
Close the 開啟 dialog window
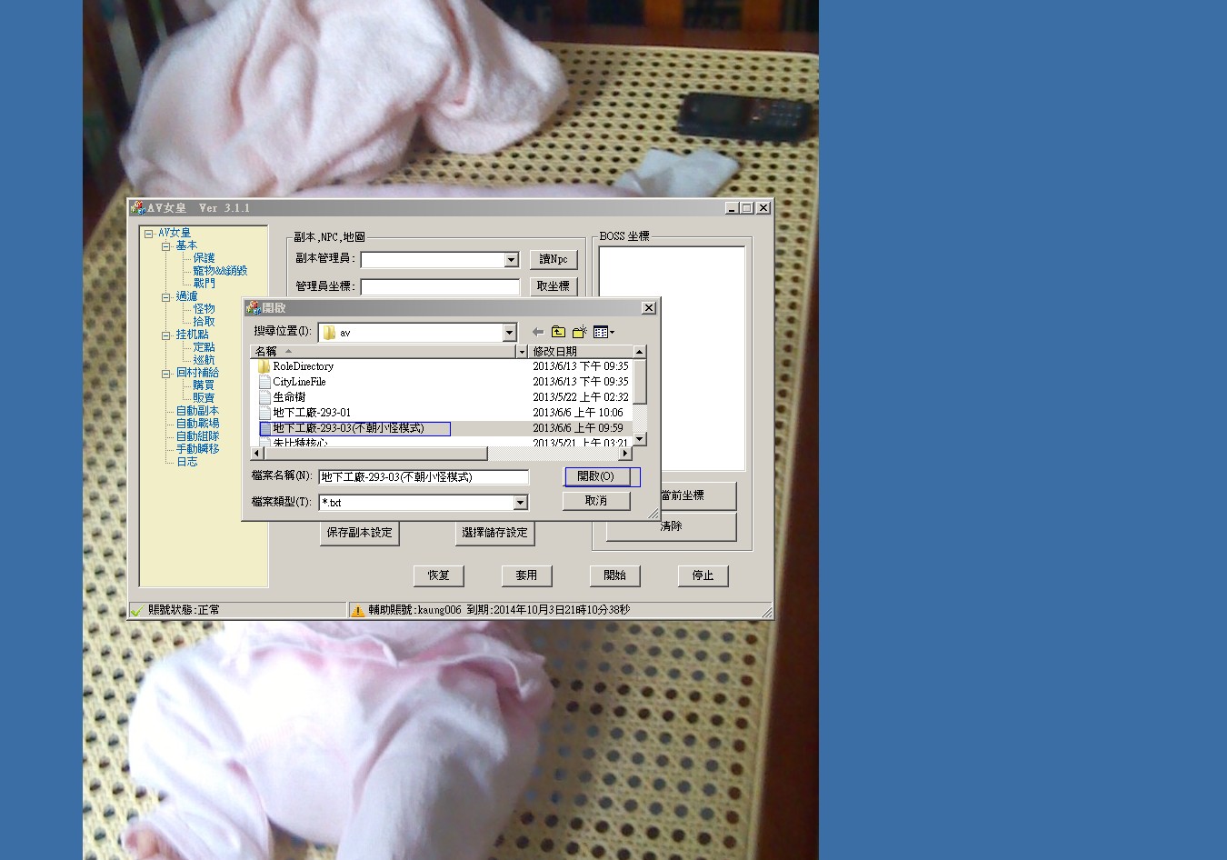click(649, 308)
